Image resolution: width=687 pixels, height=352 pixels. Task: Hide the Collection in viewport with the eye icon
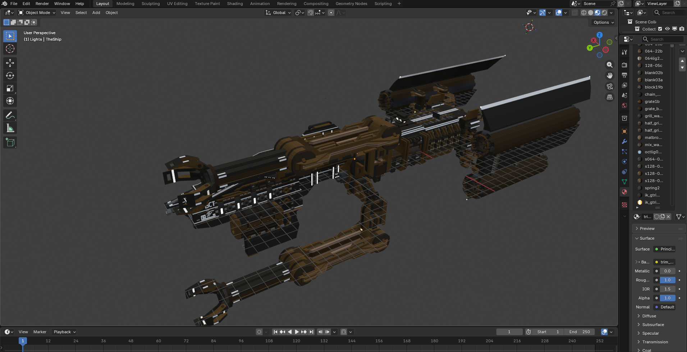click(x=667, y=29)
